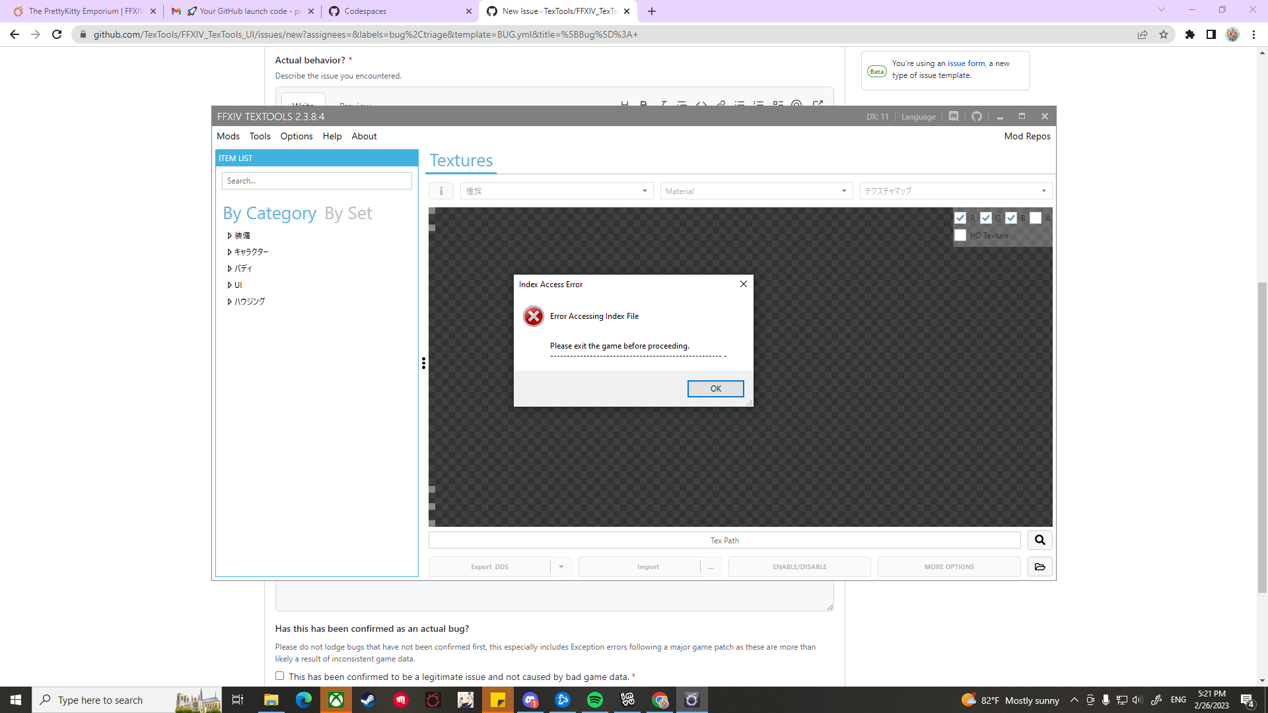Screen dimensions: 1268x713
Task: Click the heading icon in the markdown toolbar
Action: (624, 104)
